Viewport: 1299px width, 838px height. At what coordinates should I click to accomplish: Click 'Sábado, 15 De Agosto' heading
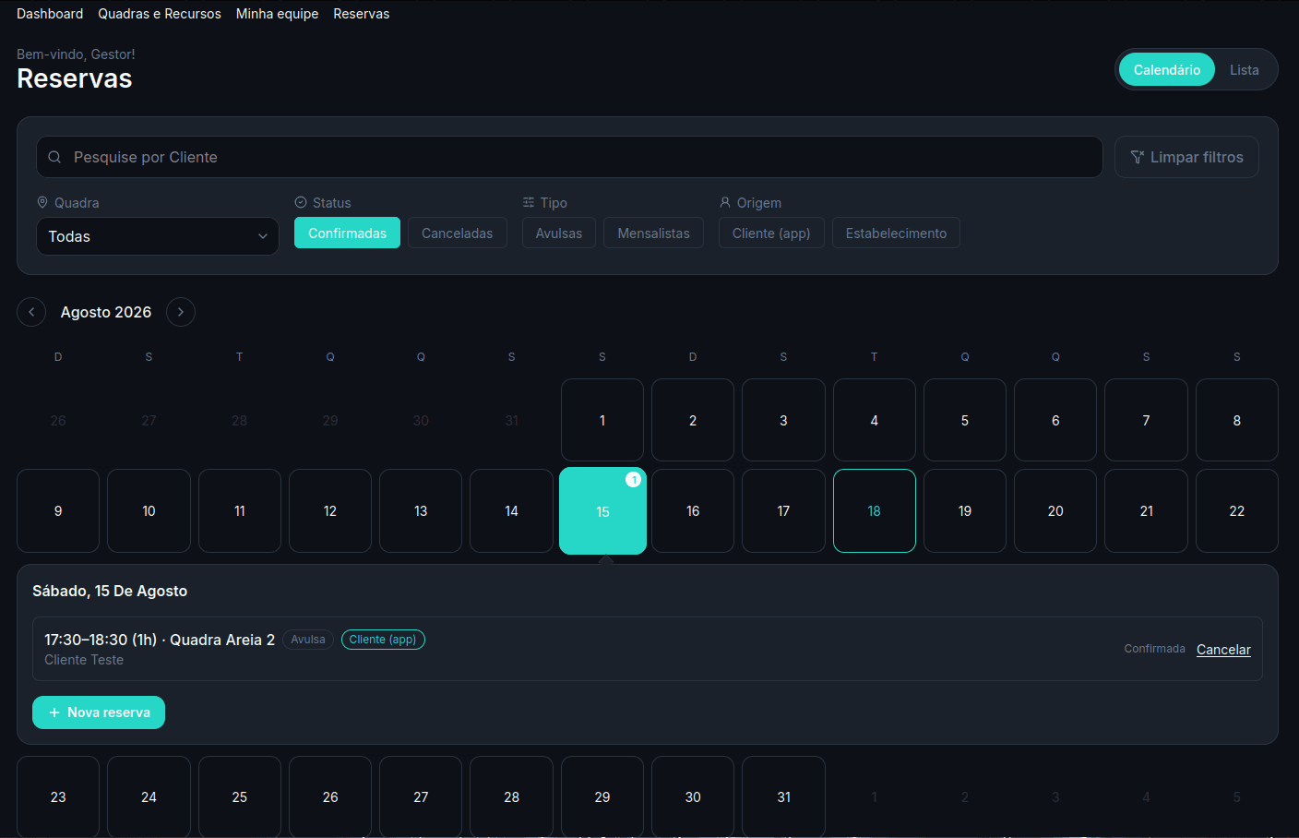110,591
